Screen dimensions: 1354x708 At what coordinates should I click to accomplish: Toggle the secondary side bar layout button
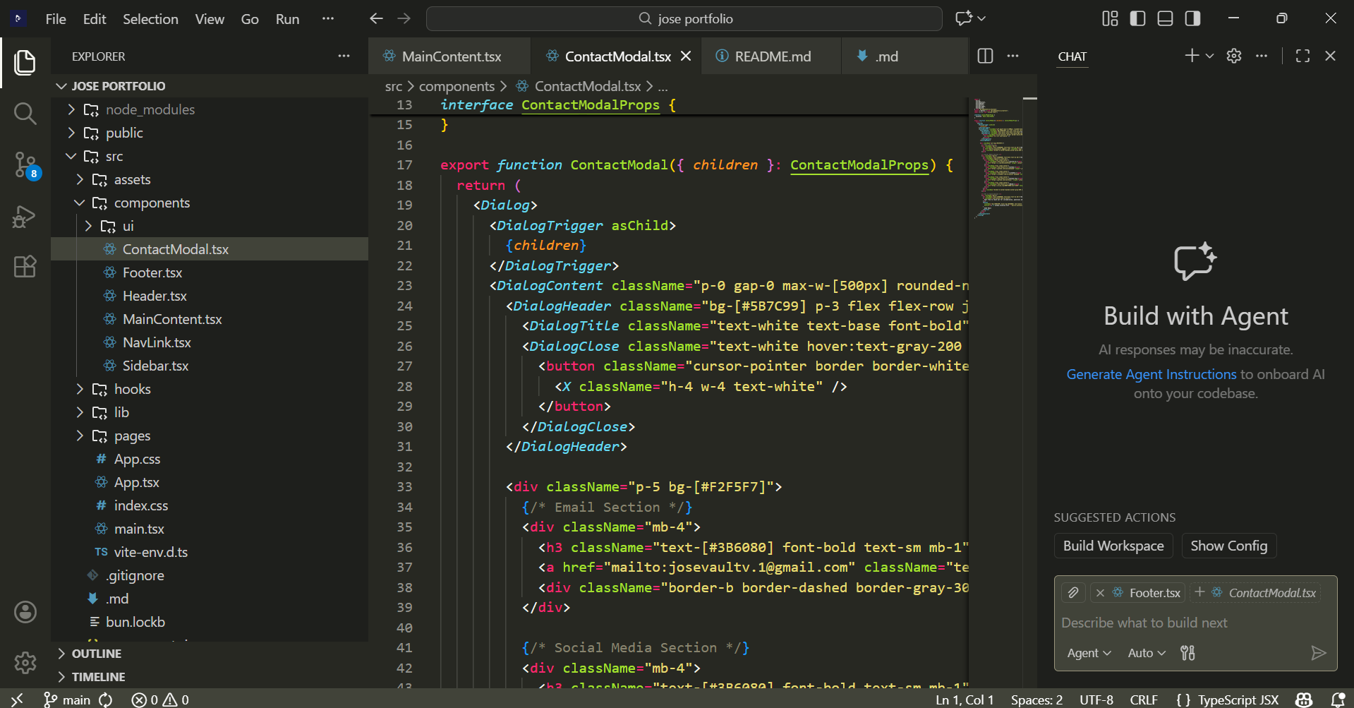click(1192, 19)
